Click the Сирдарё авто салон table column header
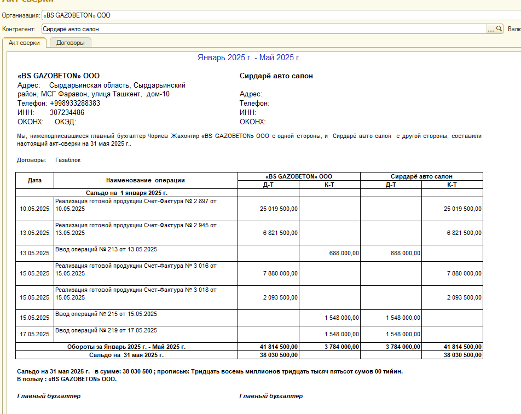521x414 pixels. click(x=421, y=176)
